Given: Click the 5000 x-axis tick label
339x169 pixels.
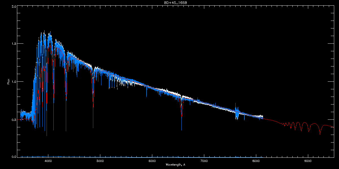Looking at the screenshot, I should [x=100, y=161].
